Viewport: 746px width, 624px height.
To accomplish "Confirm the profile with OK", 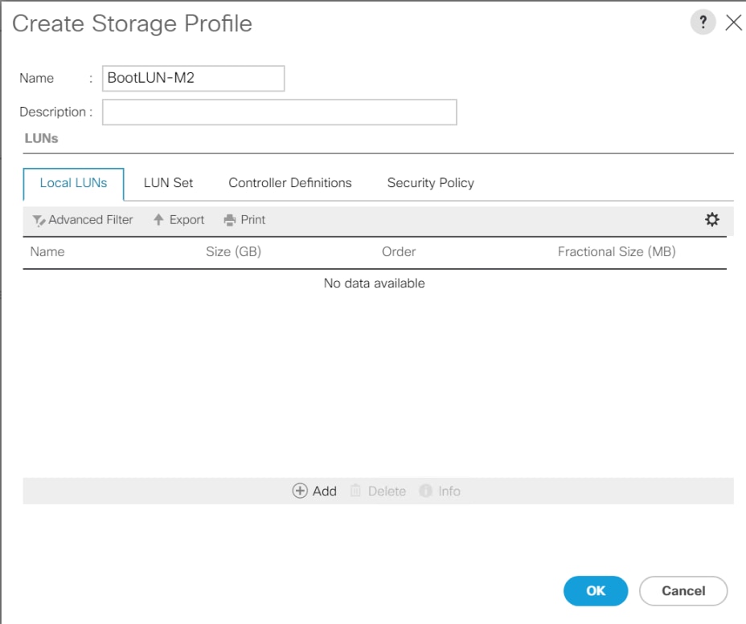I will (595, 590).
